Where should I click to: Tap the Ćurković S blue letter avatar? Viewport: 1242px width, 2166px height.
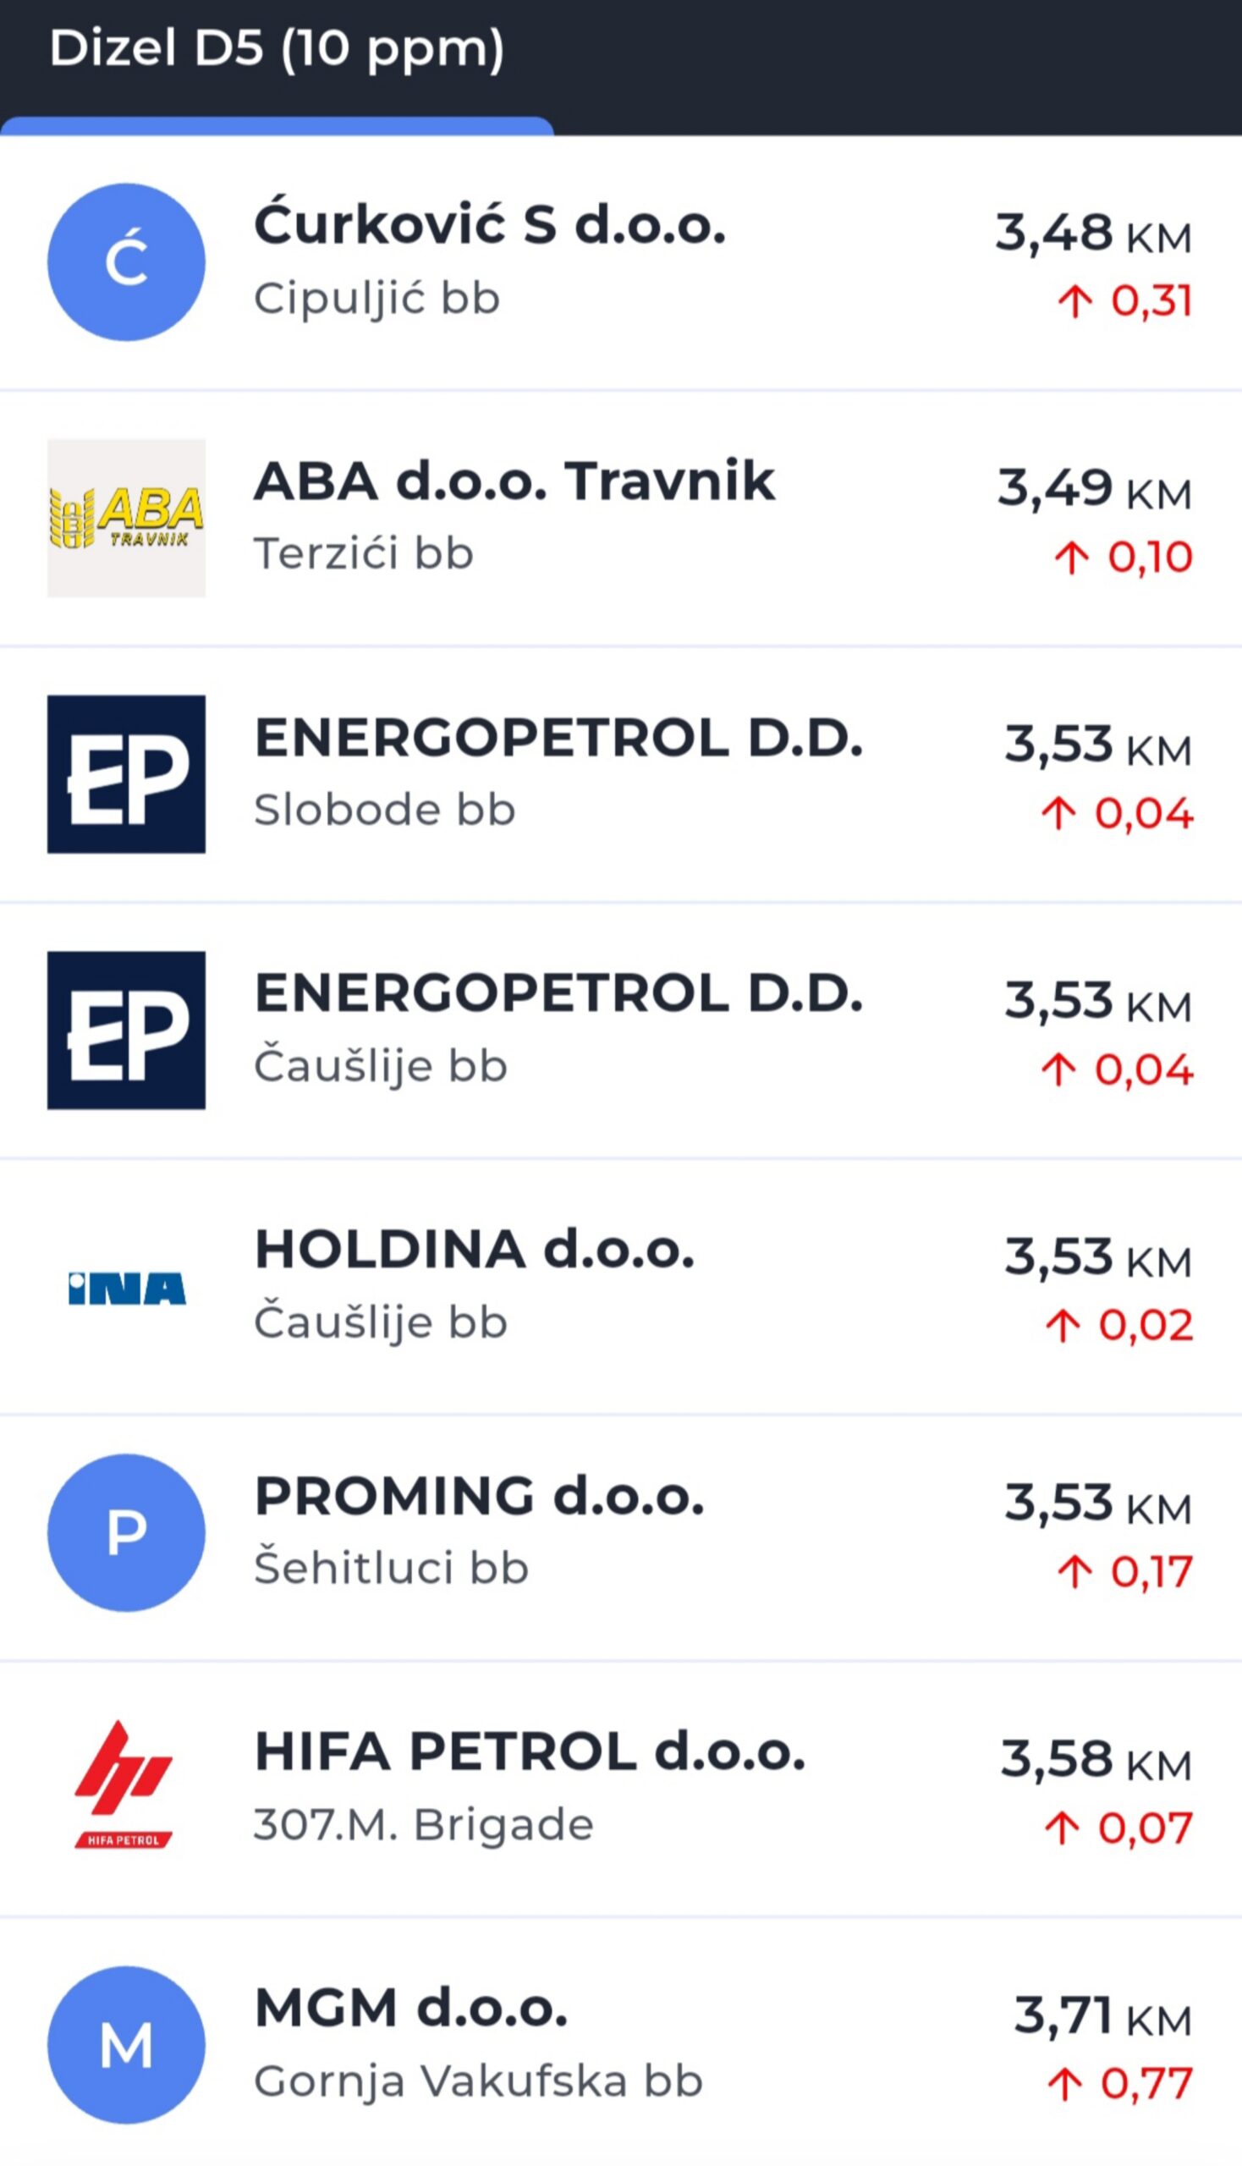126,262
